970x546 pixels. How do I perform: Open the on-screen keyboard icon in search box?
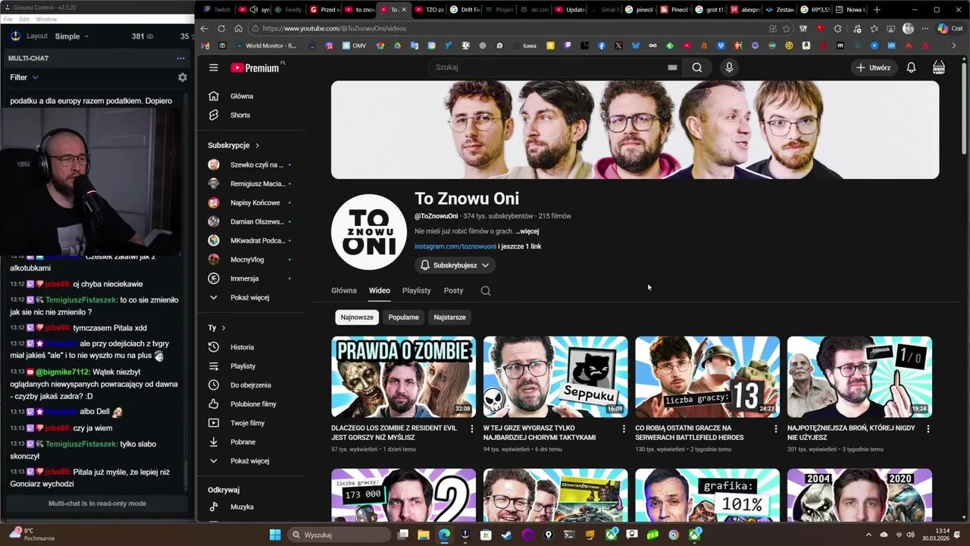coord(672,67)
